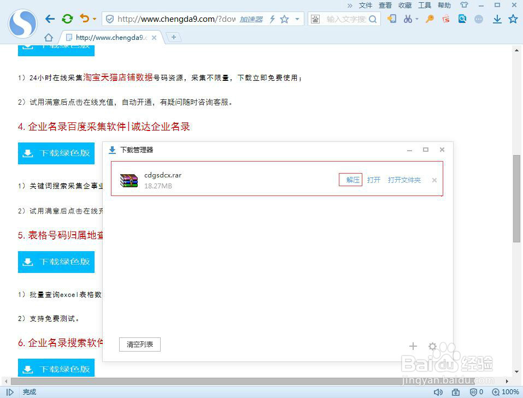Enable the accelerator 加速器 in address bar
The image size is (523, 398).
pos(251,19)
